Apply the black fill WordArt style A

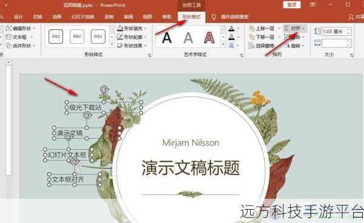(x=167, y=38)
